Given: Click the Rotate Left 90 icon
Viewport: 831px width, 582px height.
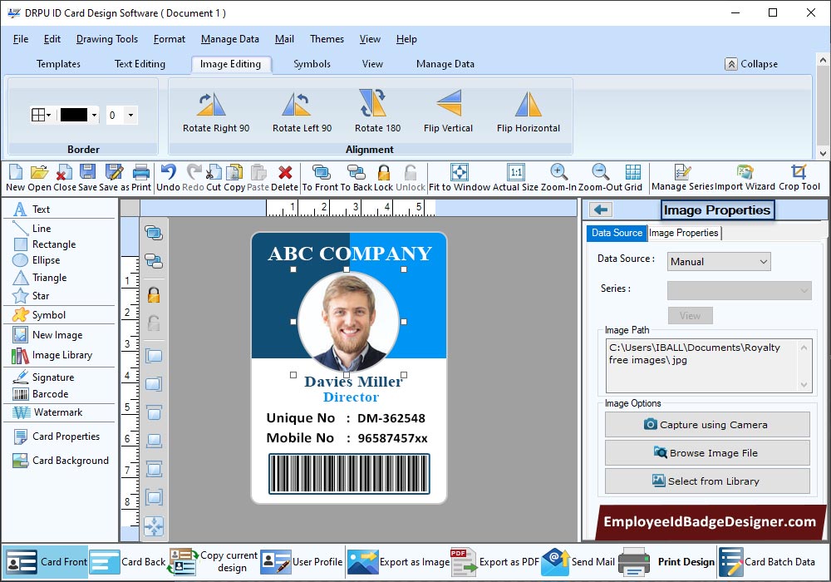Looking at the screenshot, I should [296, 104].
